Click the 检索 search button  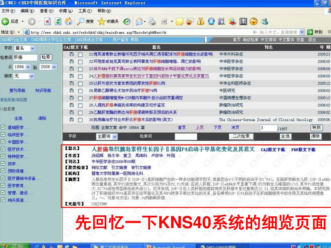tap(46, 57)
